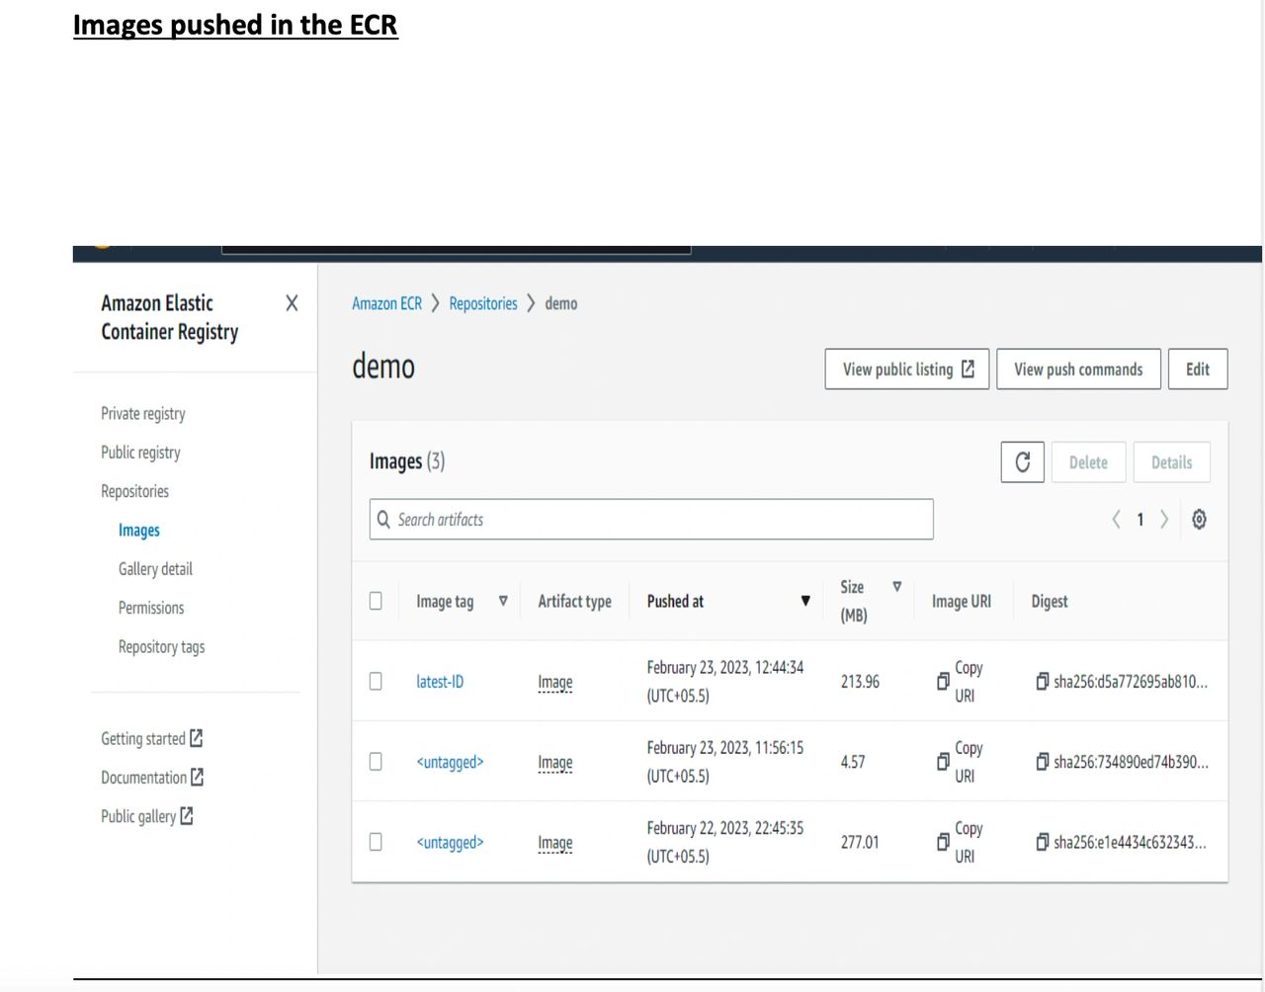The image size is (1265, 992).
Task: Open Public gallery external link
Action: tap(147, 816)
